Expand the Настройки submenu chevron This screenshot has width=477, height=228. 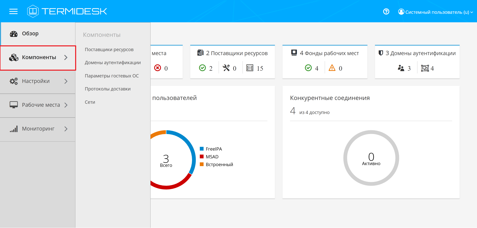click(66, 81)
